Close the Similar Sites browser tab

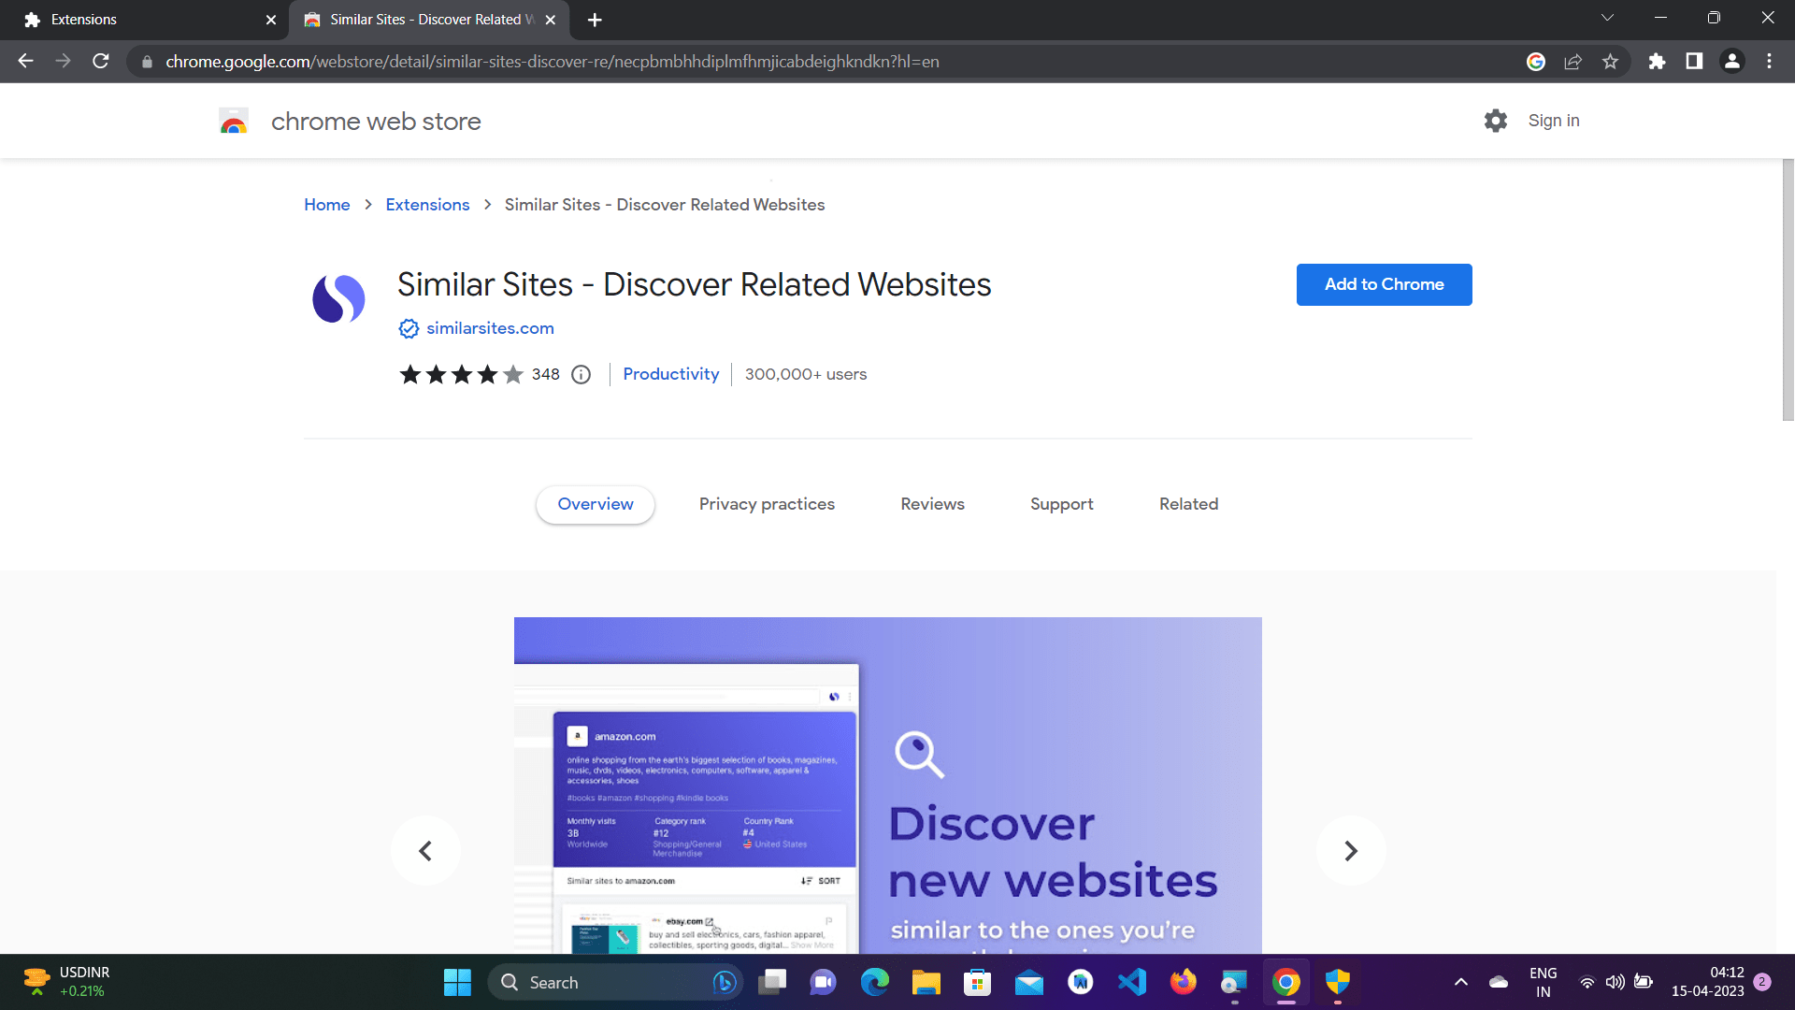pyautogui.click(x=551, y=20)
